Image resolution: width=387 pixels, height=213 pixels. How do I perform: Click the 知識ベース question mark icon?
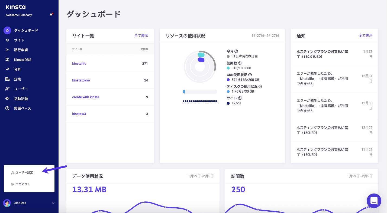tap(7, 108)
